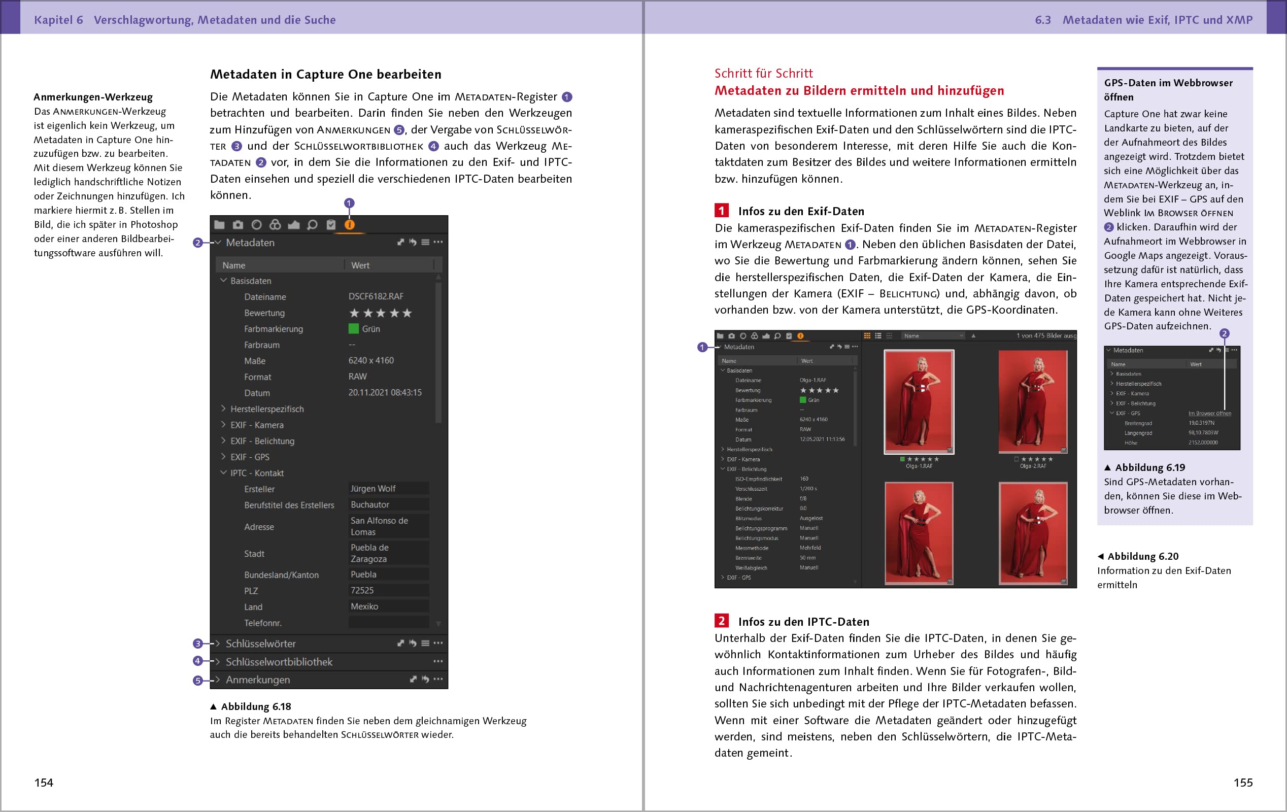
Task: Float the Schlüsselwörter tool panel
Action: tap(400, 643)
